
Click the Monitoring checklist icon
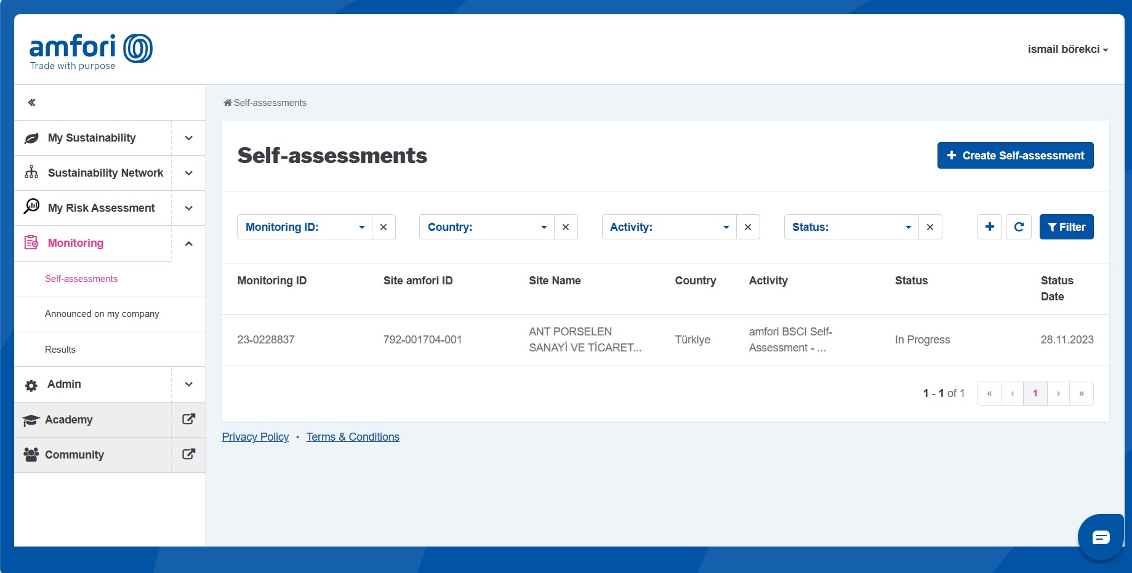[x=31, y=242]
